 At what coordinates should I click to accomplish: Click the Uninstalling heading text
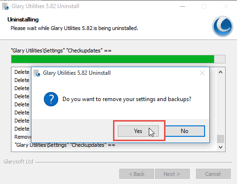tap(23, 20)
